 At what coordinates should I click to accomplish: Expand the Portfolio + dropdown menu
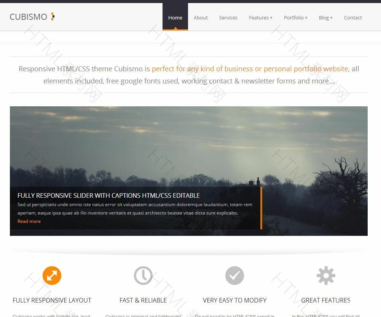click(295, 18)
